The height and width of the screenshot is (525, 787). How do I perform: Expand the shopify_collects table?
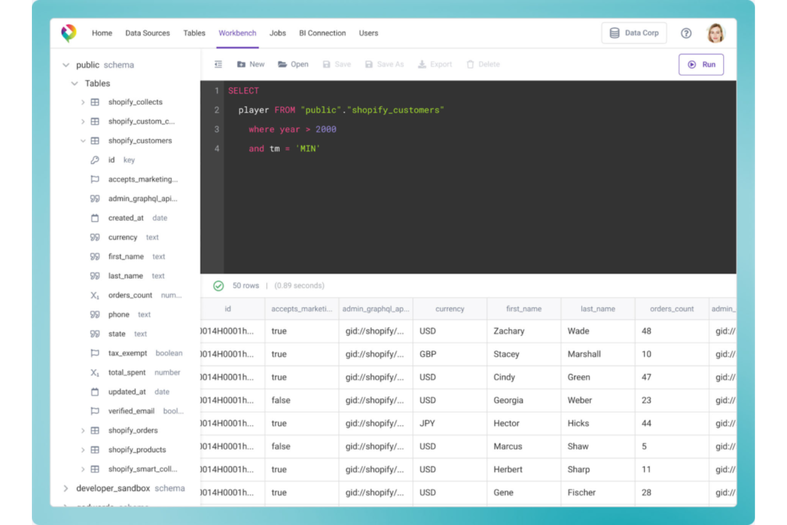pos(82,102)
